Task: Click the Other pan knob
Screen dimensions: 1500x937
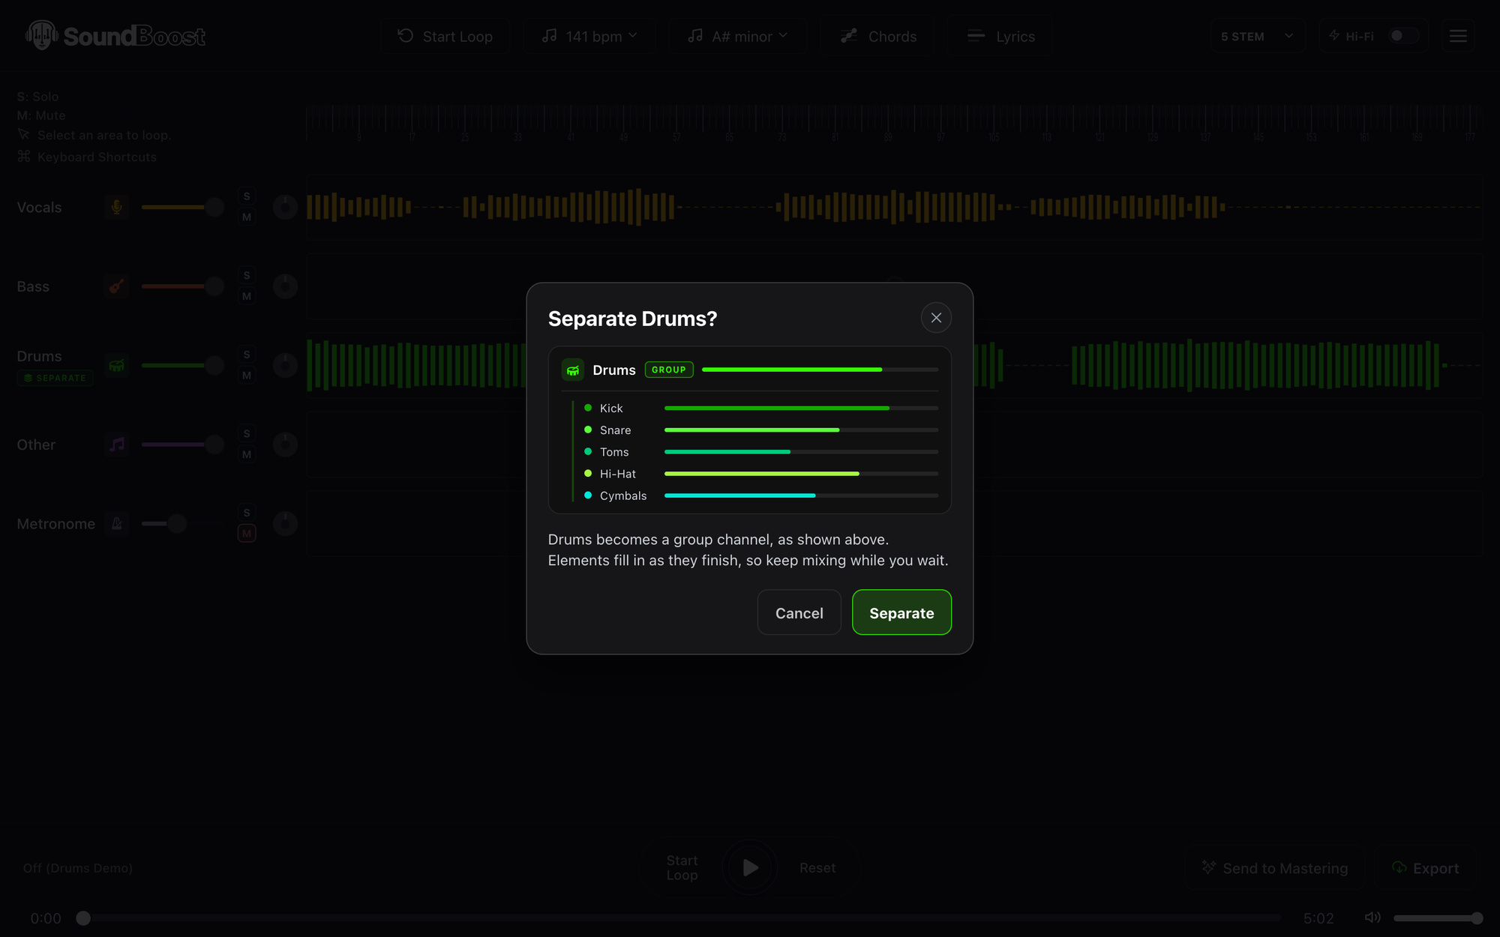Action: coord(285,445)
